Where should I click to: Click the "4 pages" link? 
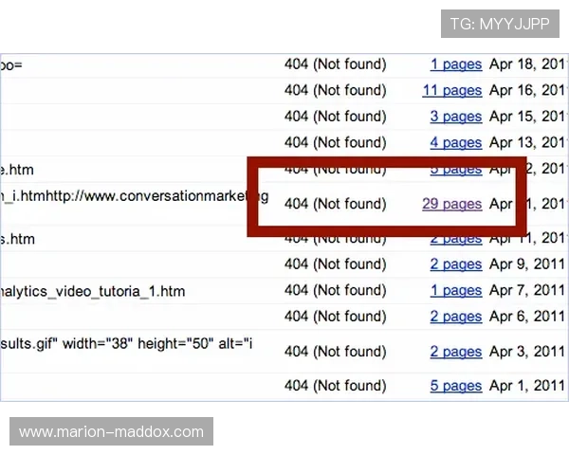(455, 142)
